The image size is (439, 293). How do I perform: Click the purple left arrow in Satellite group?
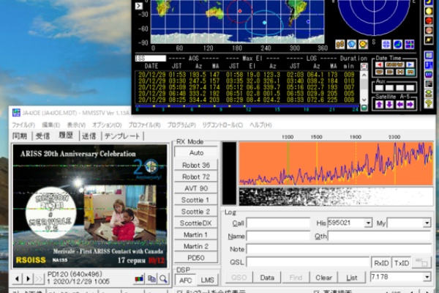point(399,105)
